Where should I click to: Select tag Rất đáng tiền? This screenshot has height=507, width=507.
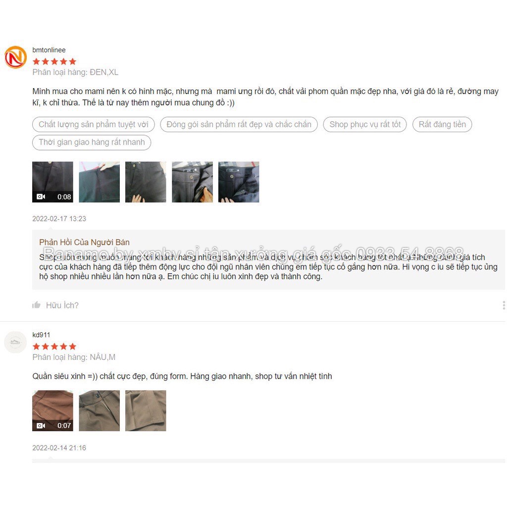tap(442, 124)
